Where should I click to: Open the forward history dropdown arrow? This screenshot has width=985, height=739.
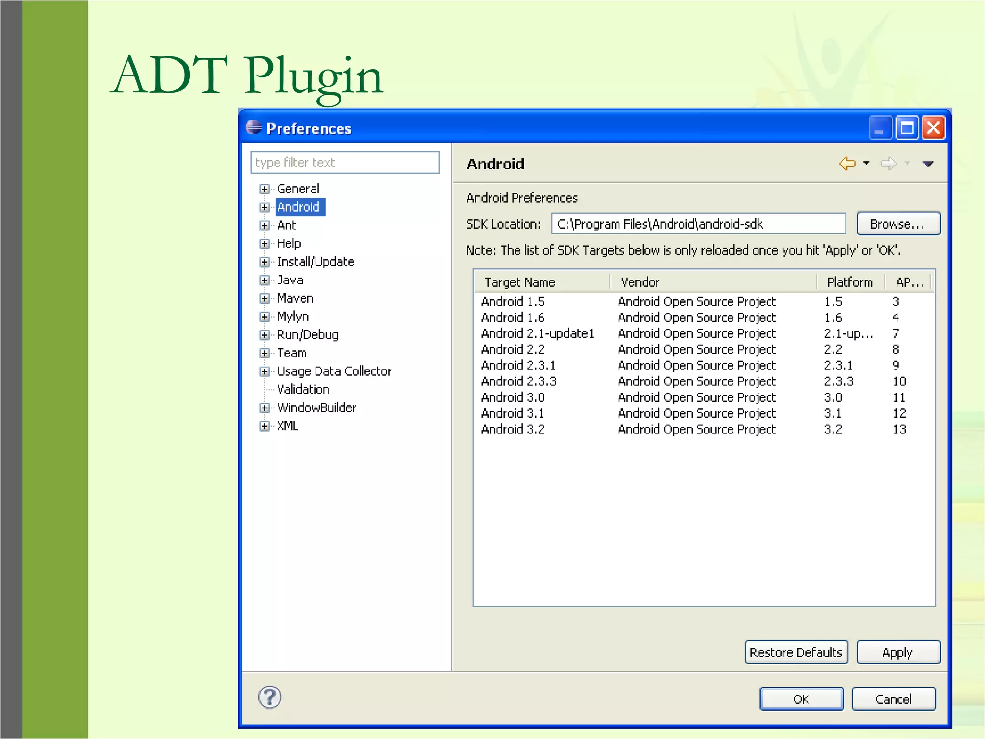[907, 163]
